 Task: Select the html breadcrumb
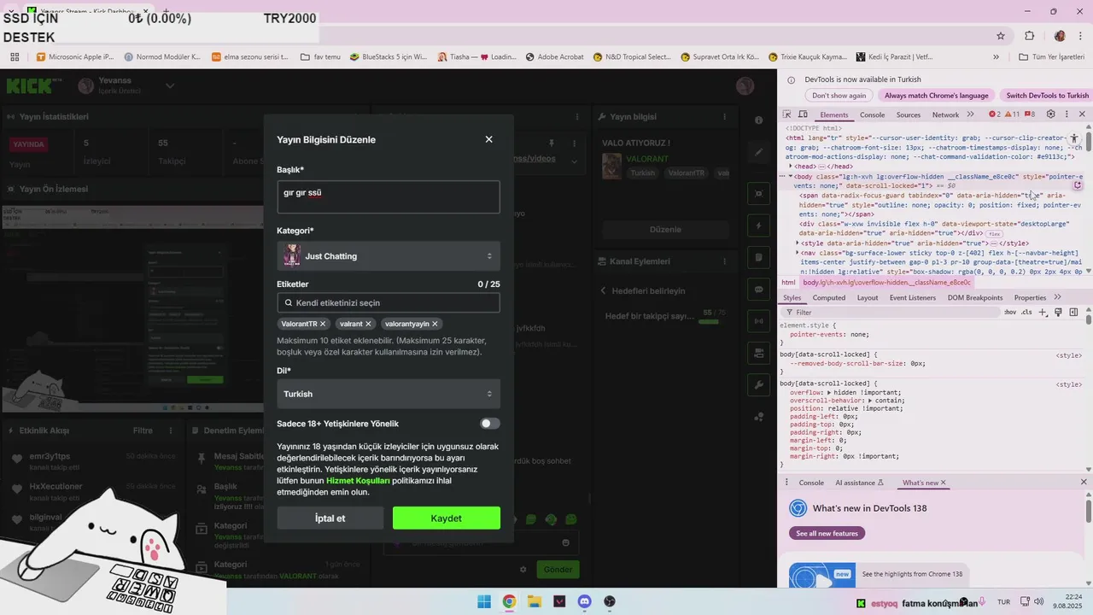[788, 283]
